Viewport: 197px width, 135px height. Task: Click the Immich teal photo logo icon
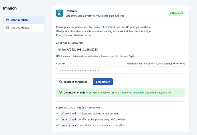(x=60, y=13)
